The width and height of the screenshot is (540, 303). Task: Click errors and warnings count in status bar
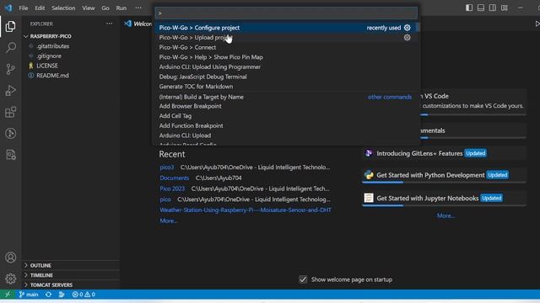click(x=84, y=295)
